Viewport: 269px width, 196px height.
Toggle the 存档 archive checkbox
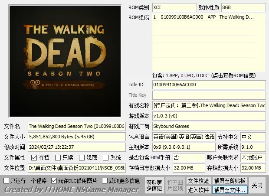pyautogui.click(x=34, y=157)
